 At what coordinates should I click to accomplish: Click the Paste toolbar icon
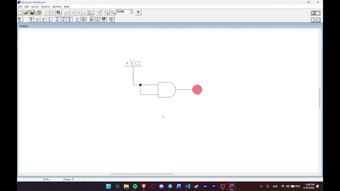coord(58,12)
